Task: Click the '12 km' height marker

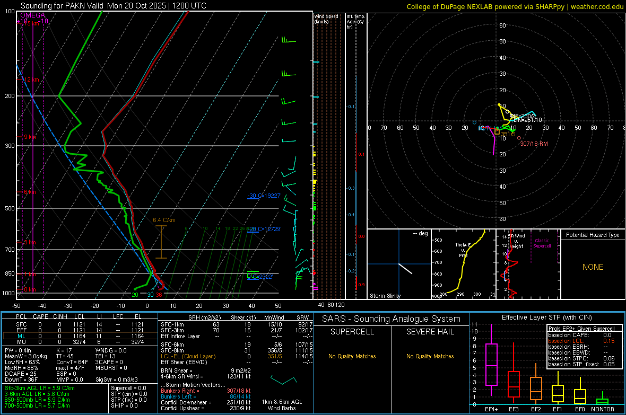Action: click(31, 80)
